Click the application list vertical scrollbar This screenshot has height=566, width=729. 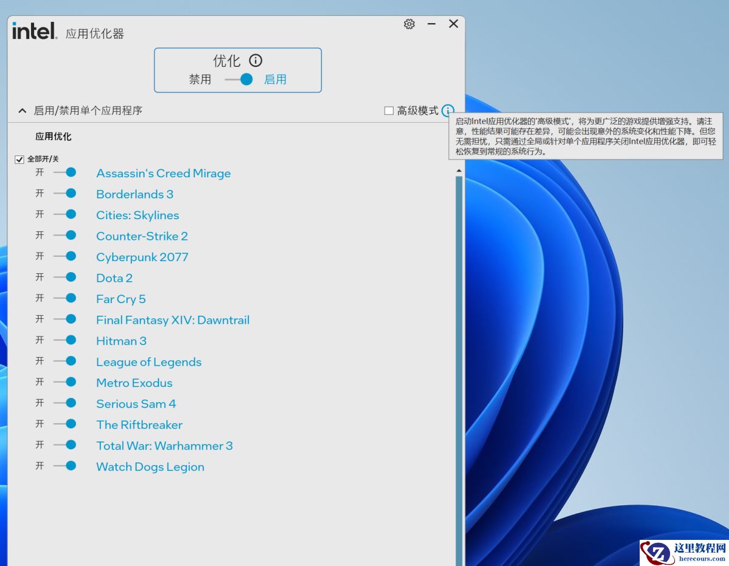click(x=459, y=370)
